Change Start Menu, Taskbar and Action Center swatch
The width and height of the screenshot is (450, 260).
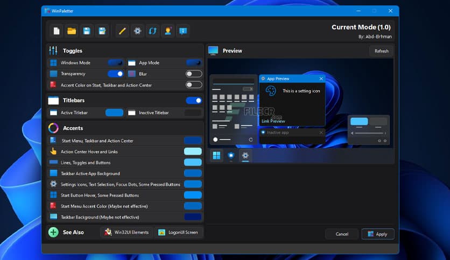point(193,140)
